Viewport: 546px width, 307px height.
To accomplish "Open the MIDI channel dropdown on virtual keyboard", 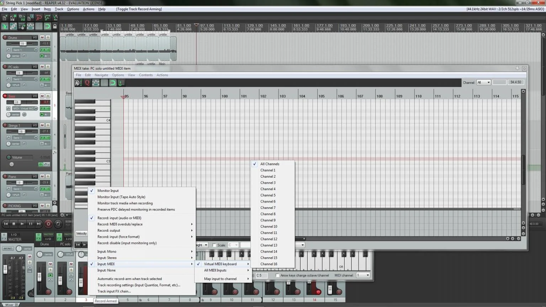I will pyautogui.click(x=363, y=275).
